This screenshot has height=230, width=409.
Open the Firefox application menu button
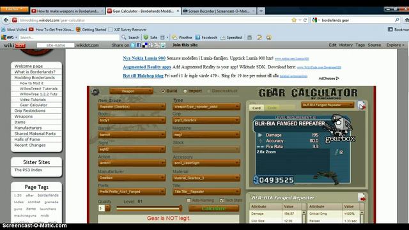click(x=14, y=10)
